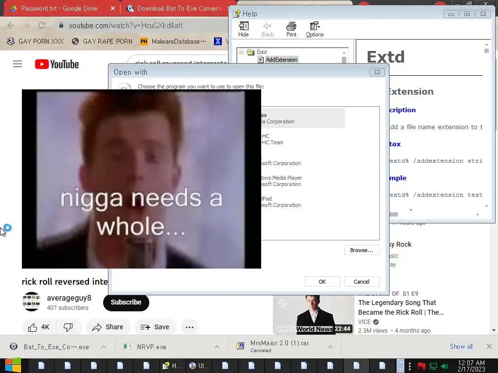Open more actions three-dot menu
This screenshot has height=373, width=498.
pyautogui.click(x=190, y=327)
